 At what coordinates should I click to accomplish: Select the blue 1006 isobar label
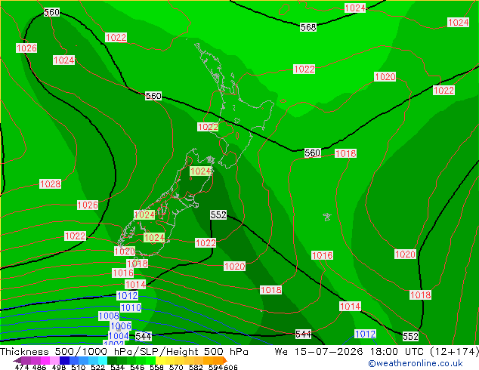click(121, 325)
